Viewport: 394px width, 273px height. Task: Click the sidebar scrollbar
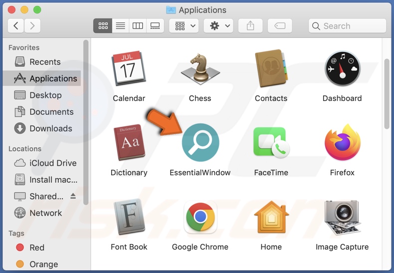(x=86, y=122)
